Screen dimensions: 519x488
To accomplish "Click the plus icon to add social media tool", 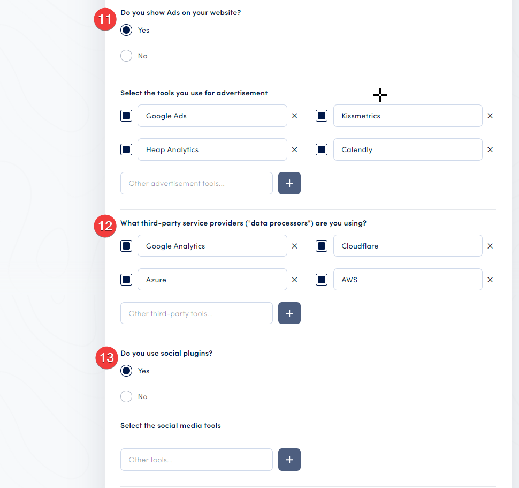I will [289, 460].
